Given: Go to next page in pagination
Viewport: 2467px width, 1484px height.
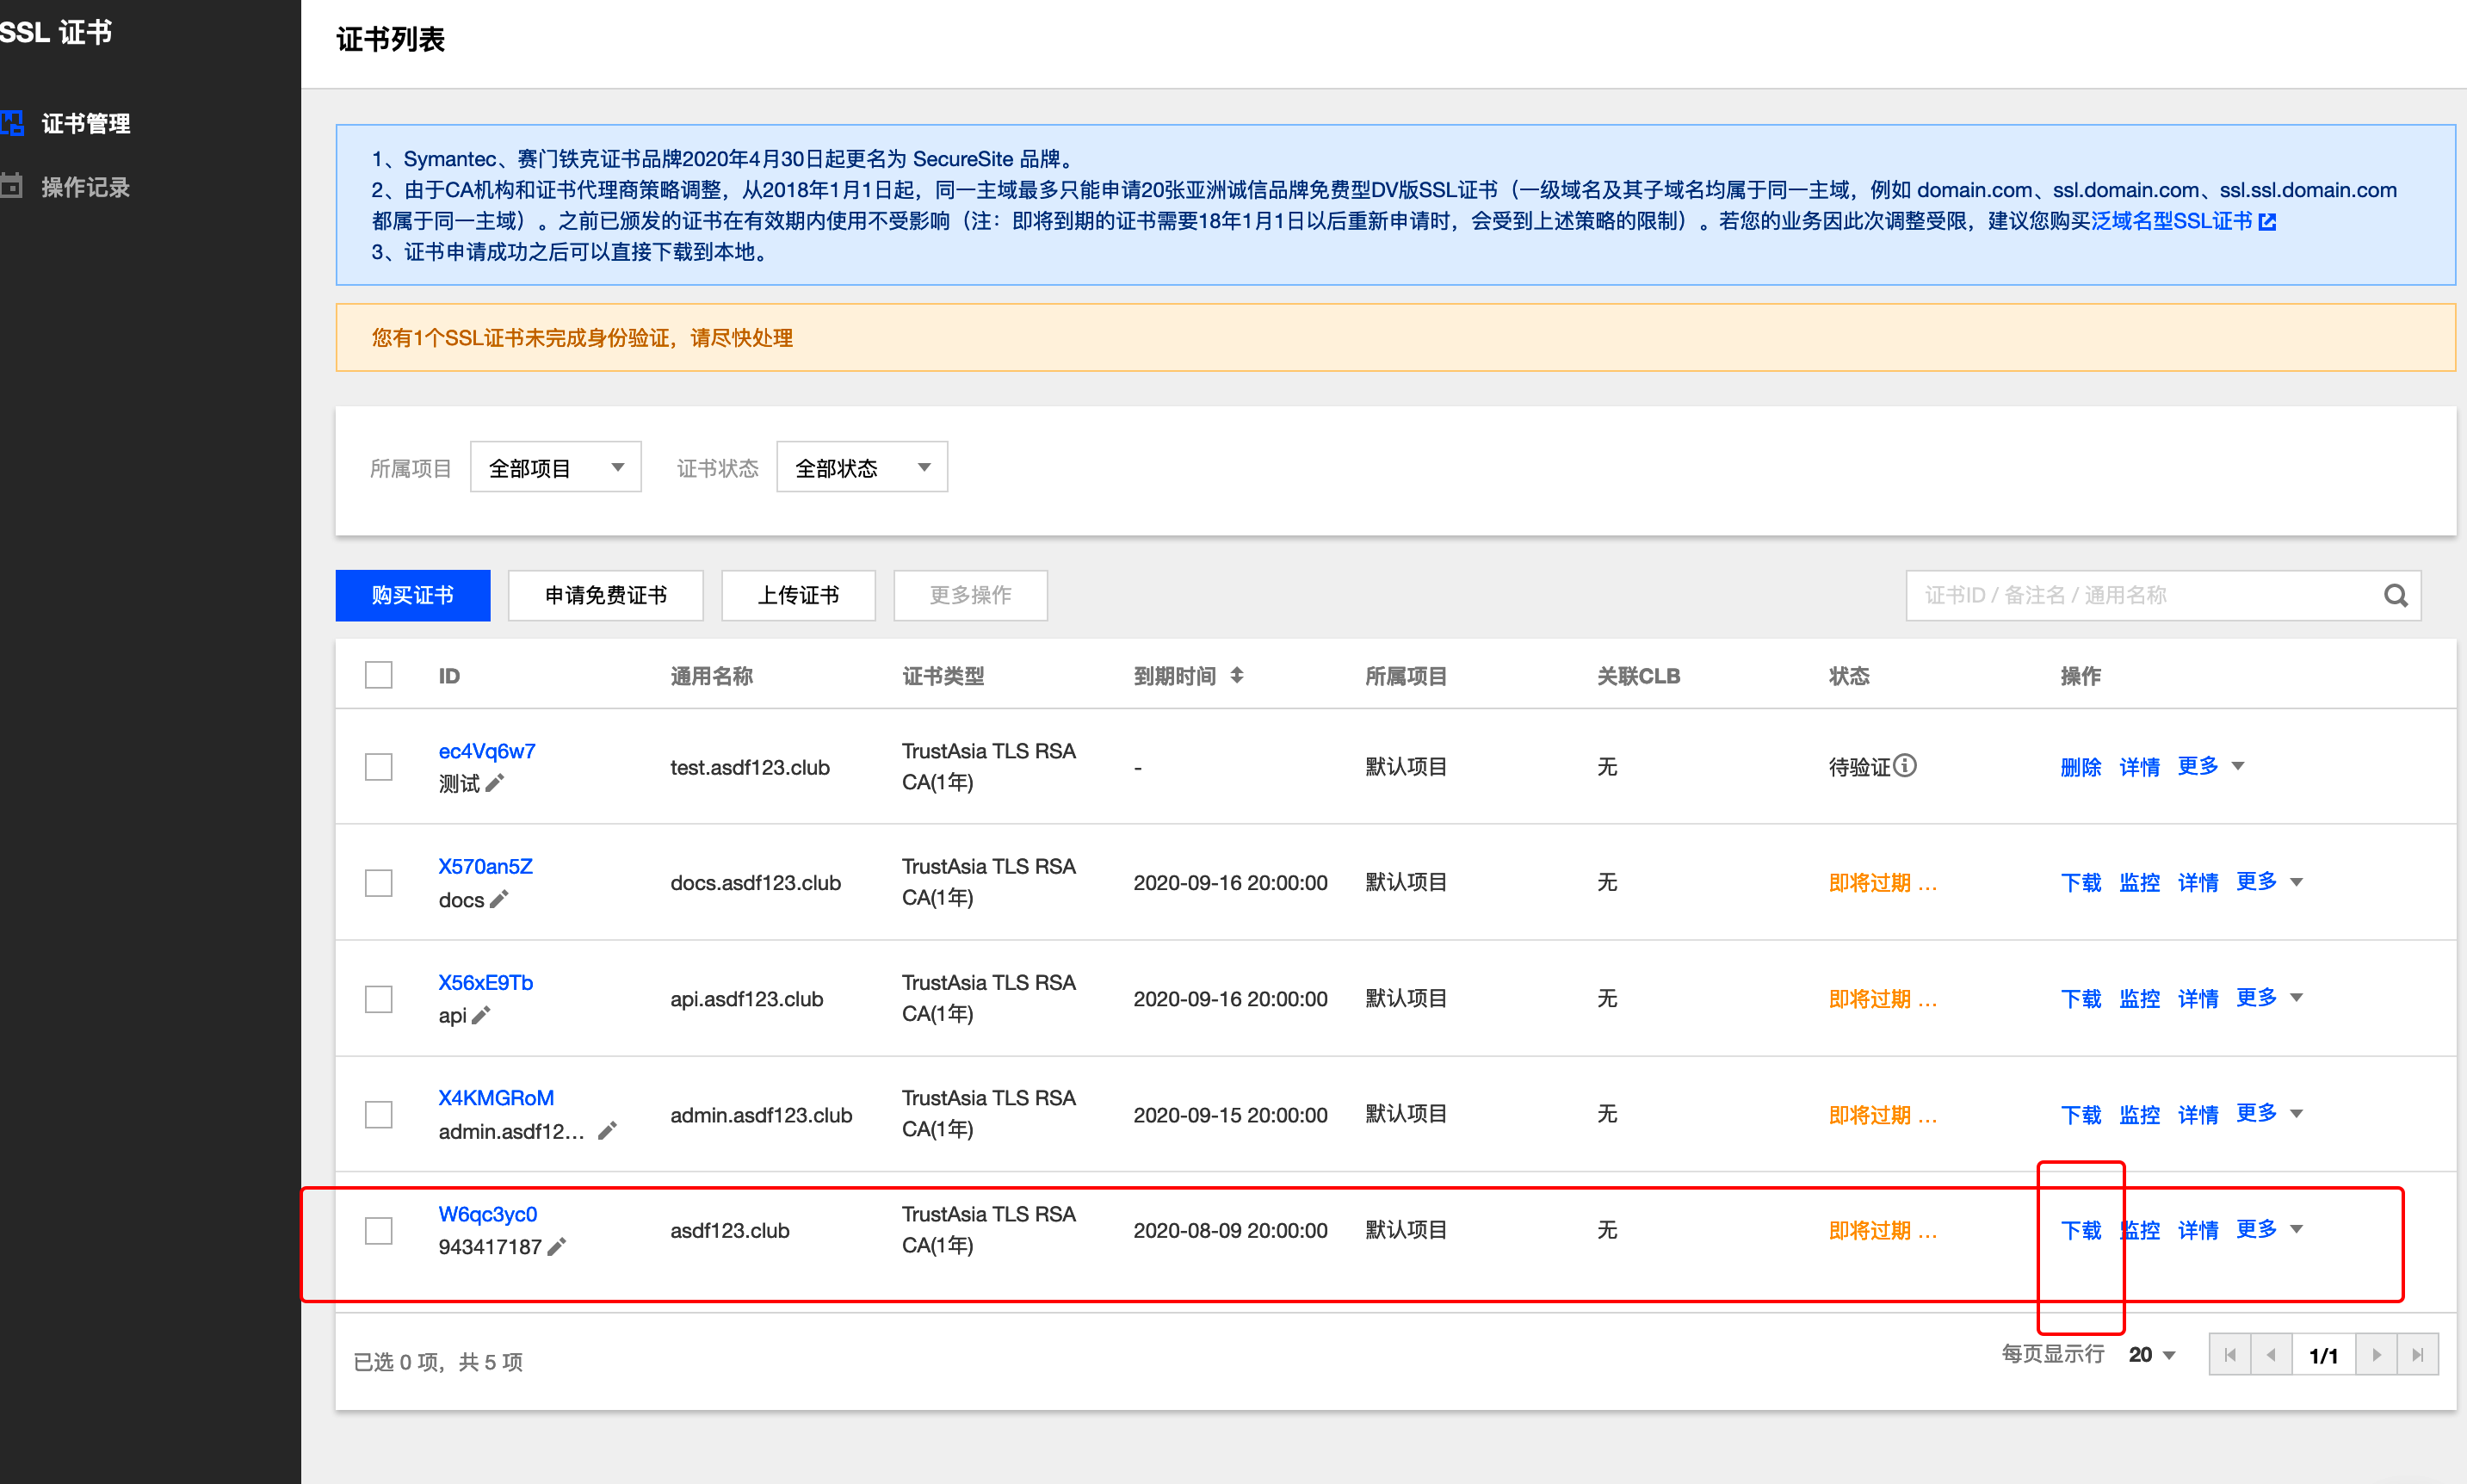Looking at the screenshot, I should click(x=2376, y=1355).
